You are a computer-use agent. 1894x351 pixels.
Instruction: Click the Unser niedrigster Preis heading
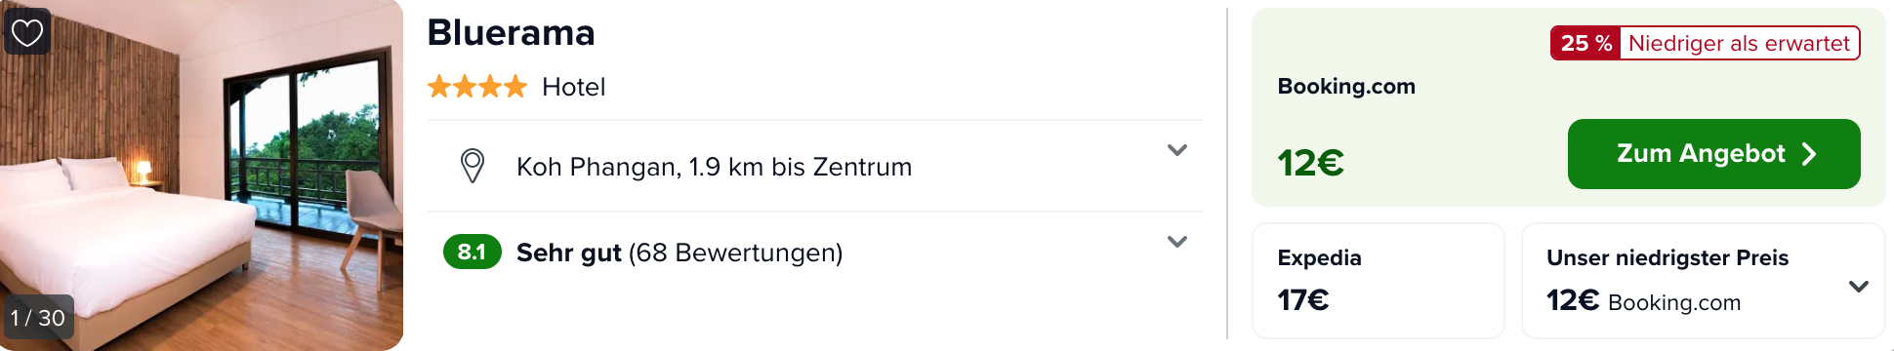tap(1668, 258)
